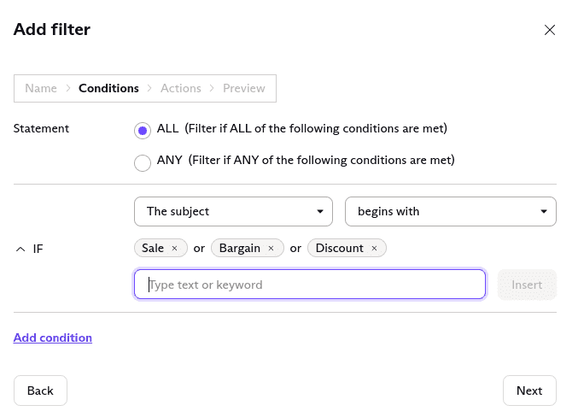Select the ANY statement radio button
Screen dimensions: 578x417
pyautogui.click(x=143, y=162)
